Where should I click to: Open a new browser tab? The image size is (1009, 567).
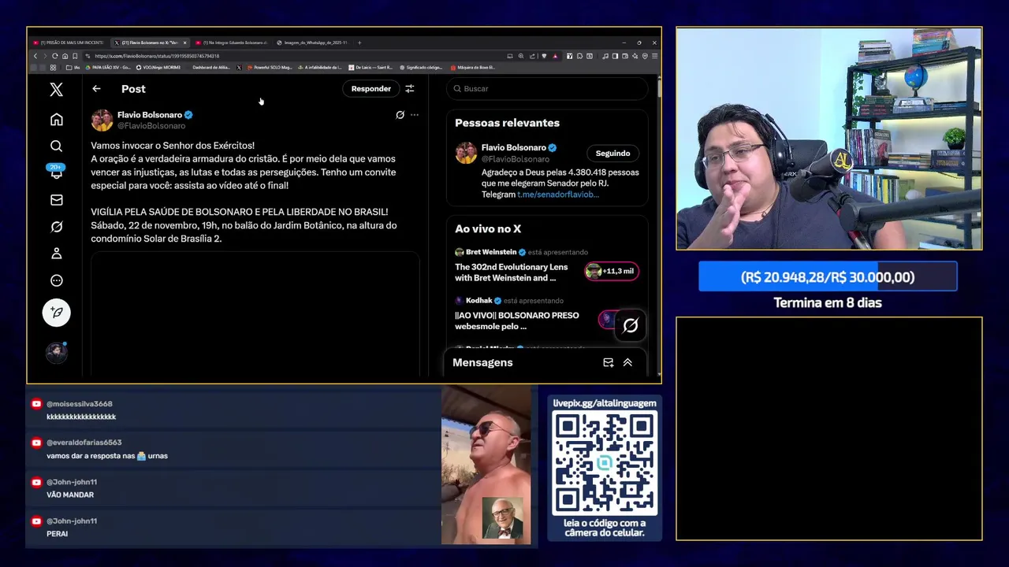tap(359, 43)
